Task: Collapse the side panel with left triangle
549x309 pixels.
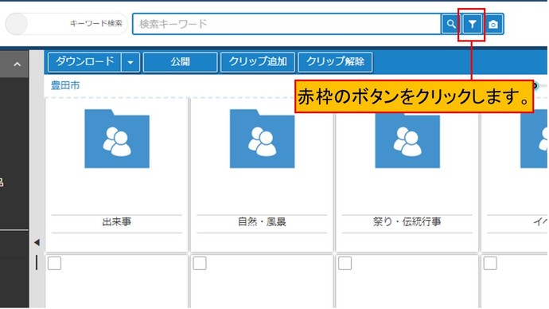Action: (37, 242)
